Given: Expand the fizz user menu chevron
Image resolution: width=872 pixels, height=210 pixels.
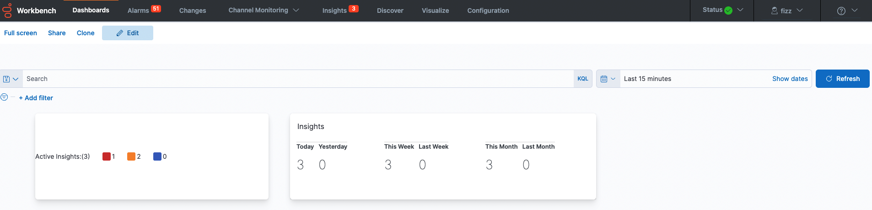Looking at the screenshot, I should click(800, 10).
